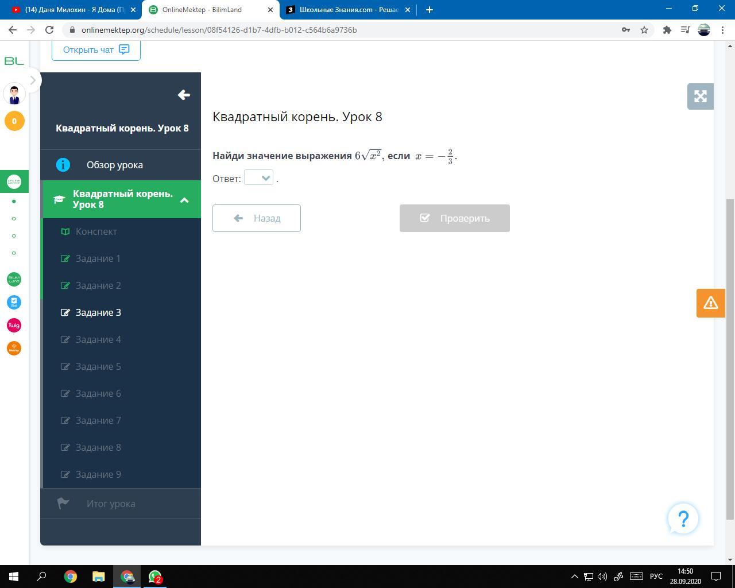Switch to the YouTube Даня Милохин tab
The height and width of the screenshot is (588, 735).
click(x=75, y=10)
